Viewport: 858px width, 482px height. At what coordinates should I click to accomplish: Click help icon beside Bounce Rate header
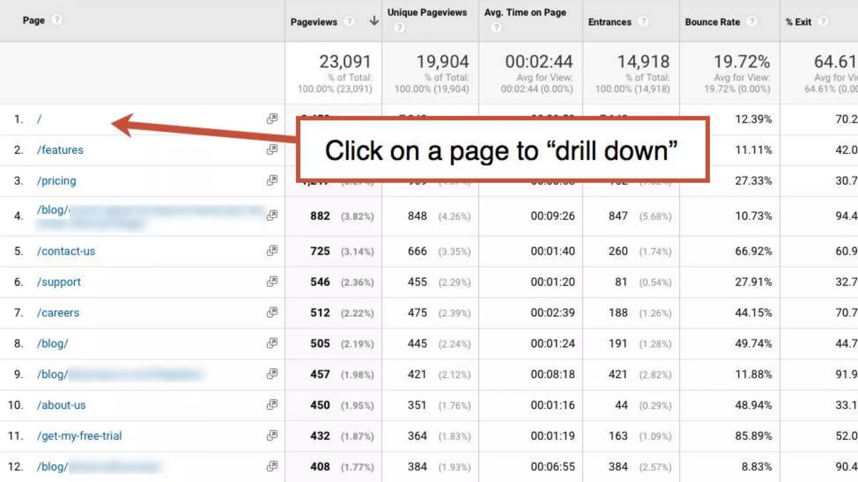coord(752,22)
